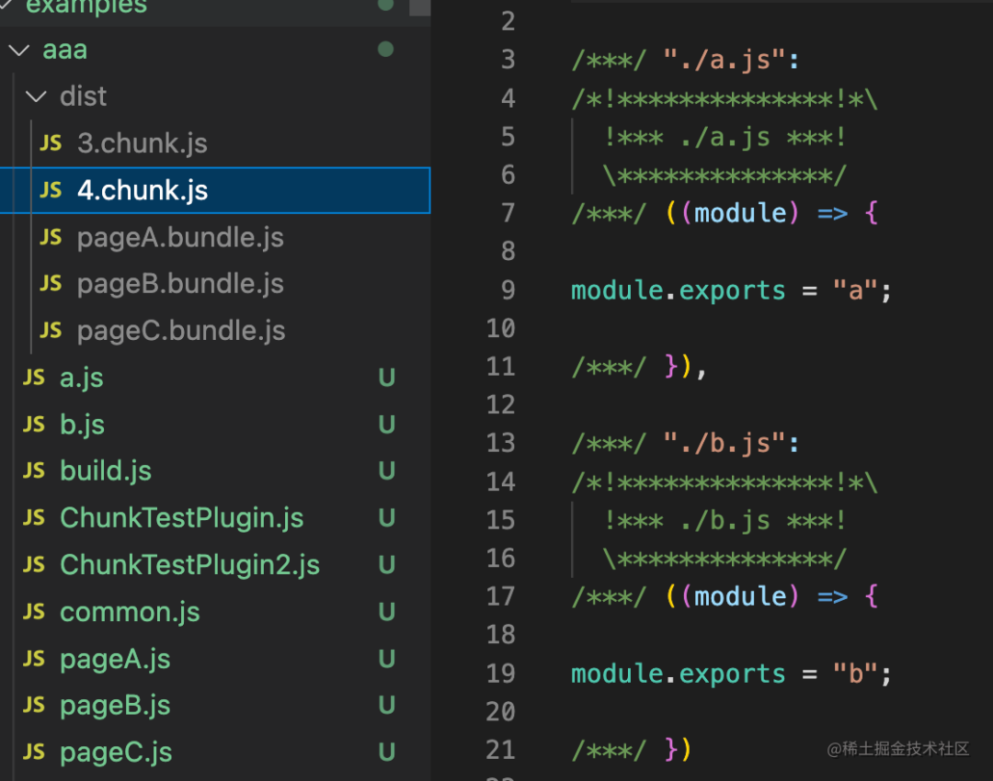
Task: Click JS icon beside pageC.js
Action: tap(34, 753)
